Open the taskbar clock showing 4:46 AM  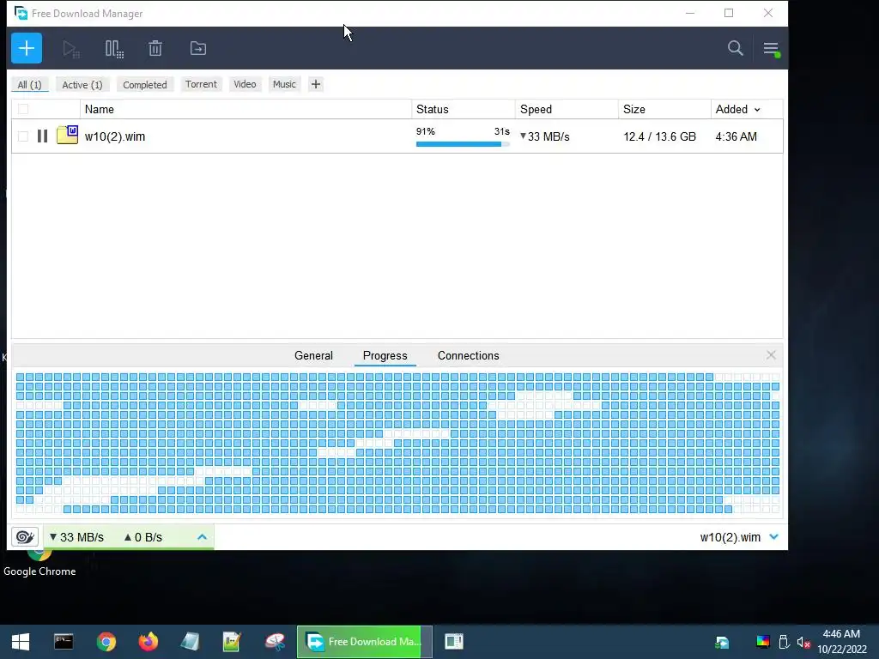(x=841, y=642)
